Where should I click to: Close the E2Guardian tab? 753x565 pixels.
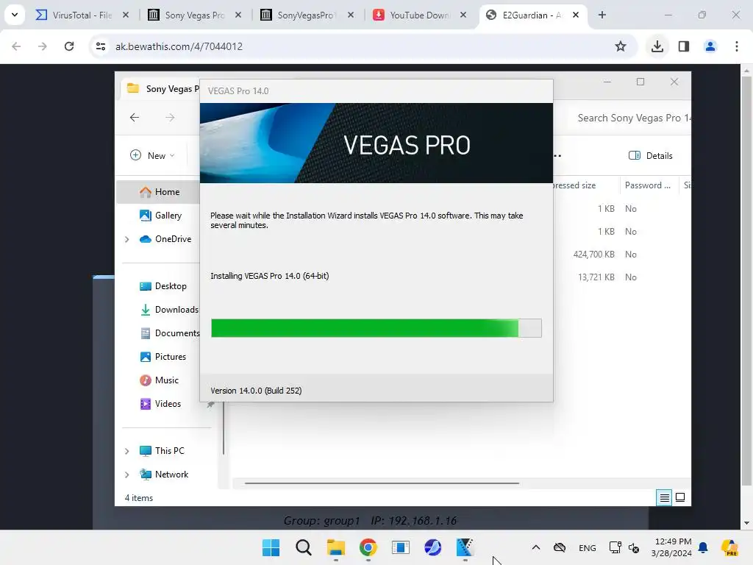tap(575, 15)
